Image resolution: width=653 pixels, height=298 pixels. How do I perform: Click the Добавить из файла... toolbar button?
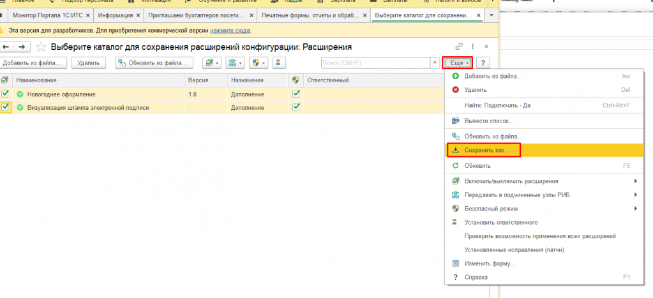click(x=32, y=63)
